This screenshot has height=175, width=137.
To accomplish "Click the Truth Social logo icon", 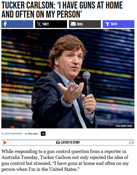I will (107, 24).
